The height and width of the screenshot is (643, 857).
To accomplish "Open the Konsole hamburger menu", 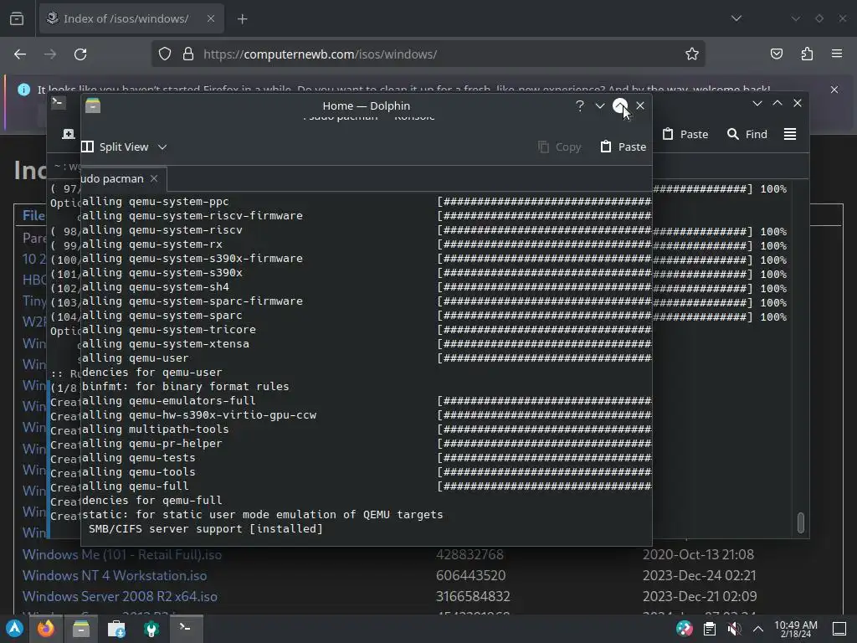I will [790, 135].
